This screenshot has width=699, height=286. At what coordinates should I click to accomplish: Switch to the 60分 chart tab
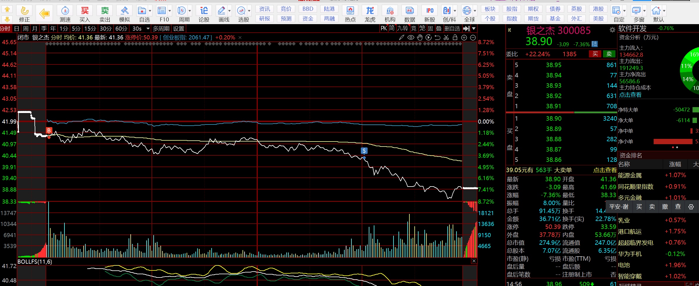click(121, 29)
